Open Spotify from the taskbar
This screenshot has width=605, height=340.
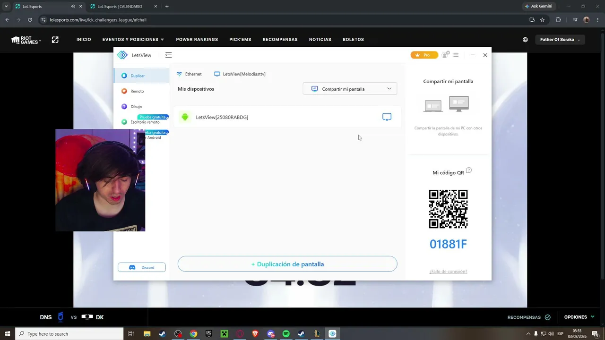(286, 334)
